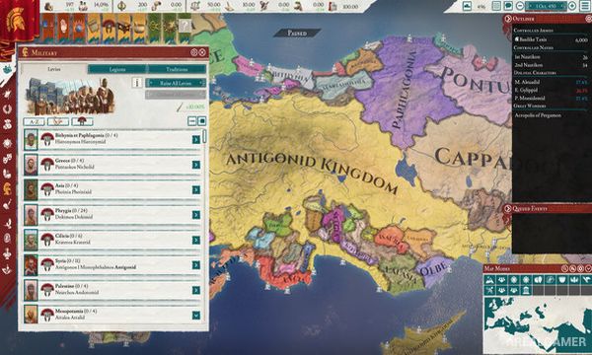The height and width of the screenshot is (355, 592).
Task: Select the Levies tab
Action: coord(54,69)
